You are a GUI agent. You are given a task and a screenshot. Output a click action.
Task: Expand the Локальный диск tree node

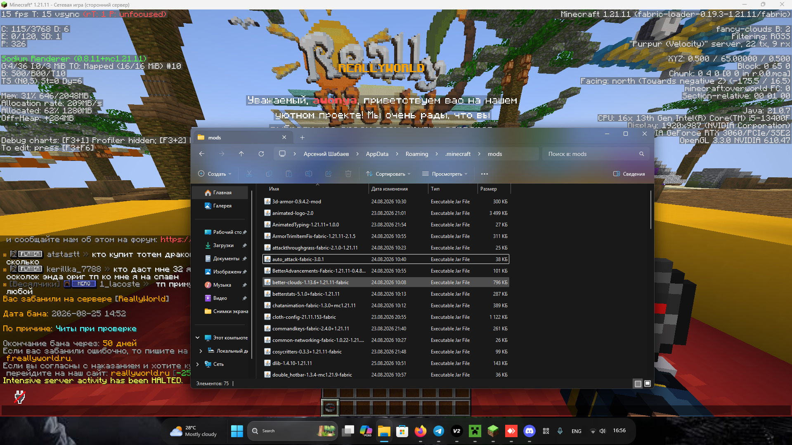click(201, 351)
